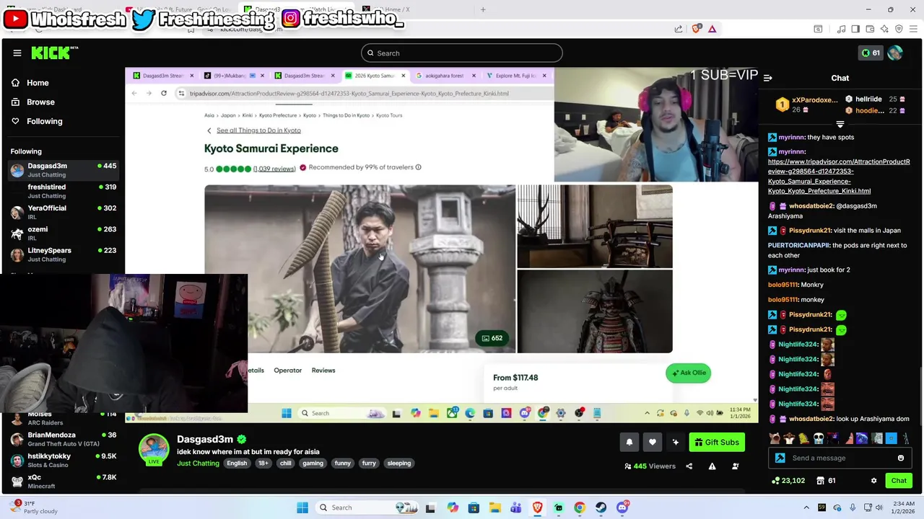This screenshot has width=924, height=519.
Task: Open YeraOfficial channel in sidebar
Action: pyautogui.click(x=64, y=212)
